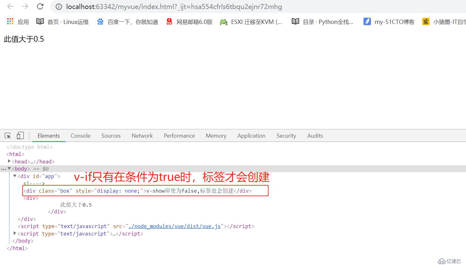466x265 pixels.
Task: Expand the head element node
Action: [x=9, y=161]
